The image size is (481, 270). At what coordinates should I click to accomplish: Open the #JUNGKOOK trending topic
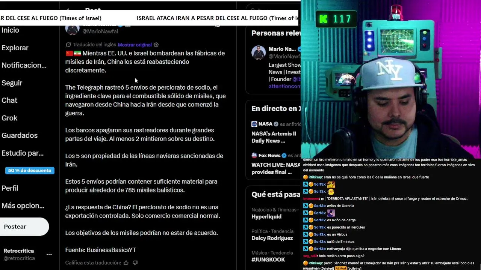tap(268, 259)
